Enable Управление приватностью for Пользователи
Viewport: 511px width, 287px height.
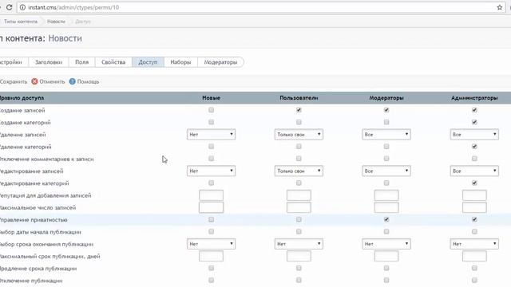[x=299, y=220]
